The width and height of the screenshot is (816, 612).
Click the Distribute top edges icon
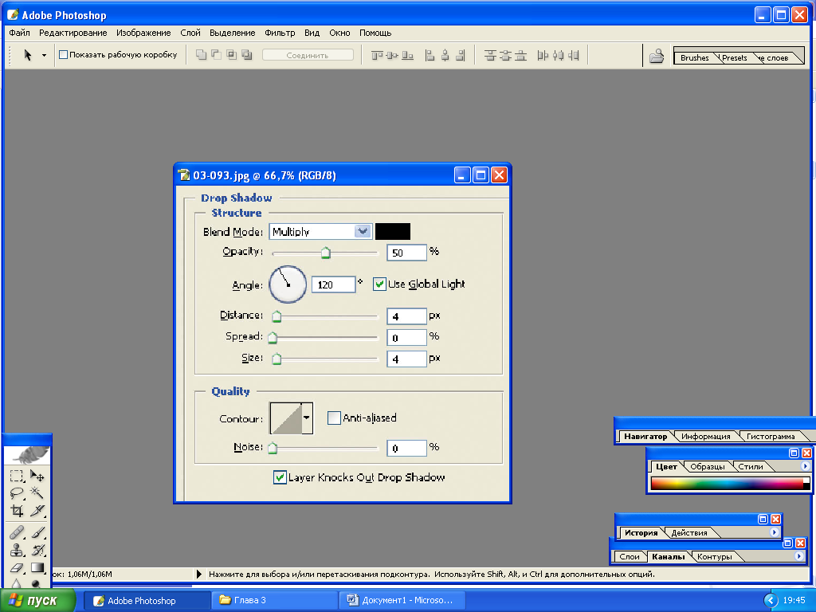pos(490,55)
